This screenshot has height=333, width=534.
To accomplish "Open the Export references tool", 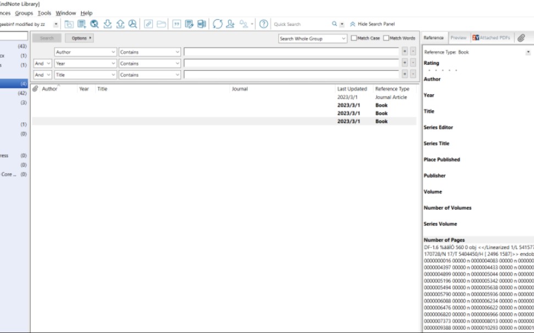I will (x=121, y=24).
